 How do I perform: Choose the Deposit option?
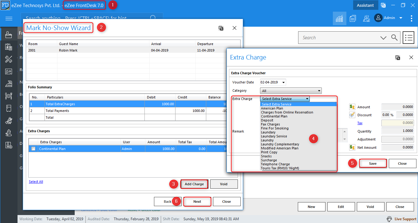[267, 120]
